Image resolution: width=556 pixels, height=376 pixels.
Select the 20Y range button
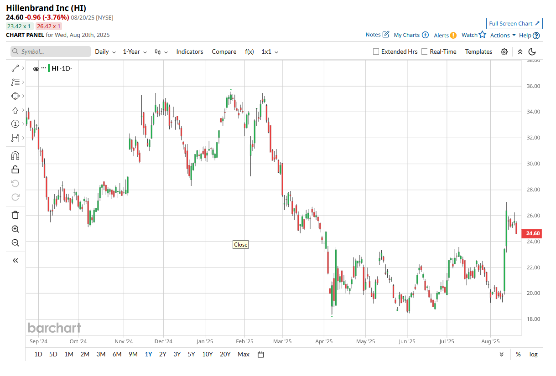(x=225, y=354)
